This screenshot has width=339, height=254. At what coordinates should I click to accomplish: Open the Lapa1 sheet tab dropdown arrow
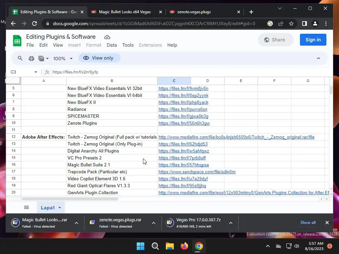pyautogui.click(x=60, y=208)
